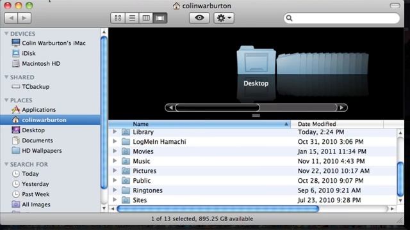Viewport: 410px width, 230px height.
Task: Click the Cover Flow scroll right arrow
Action: point(342,108)
